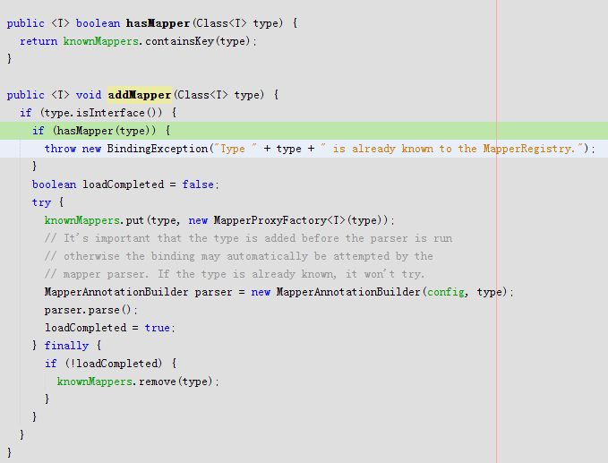Screen dimensions: 608x463
Task: Click BindingException in the throw statement
Action: [158, 149]
